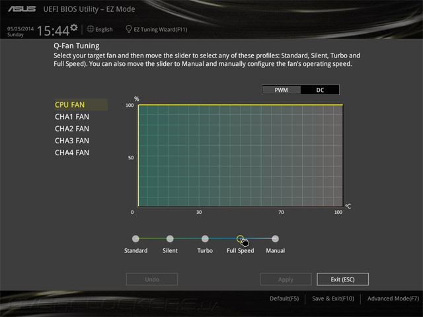
Task: Click the Turbo profile label
Action: click(205, 251)
